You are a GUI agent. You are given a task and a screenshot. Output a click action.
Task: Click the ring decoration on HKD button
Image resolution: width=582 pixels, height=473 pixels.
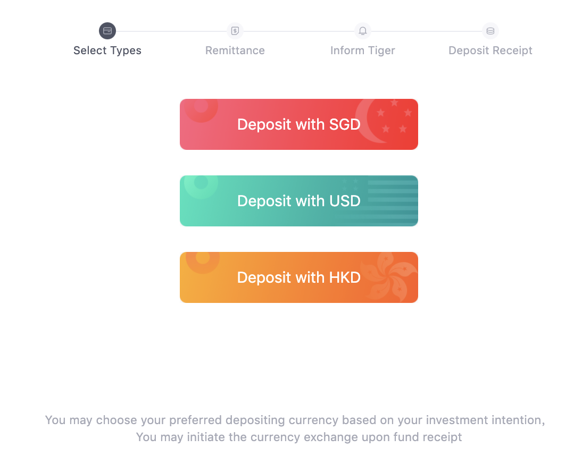click(203, 259)
